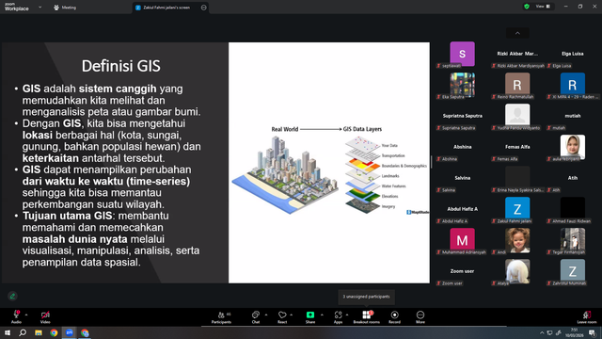
Task: Click the Definisi GIS slide title
Action: click(121, 66)
